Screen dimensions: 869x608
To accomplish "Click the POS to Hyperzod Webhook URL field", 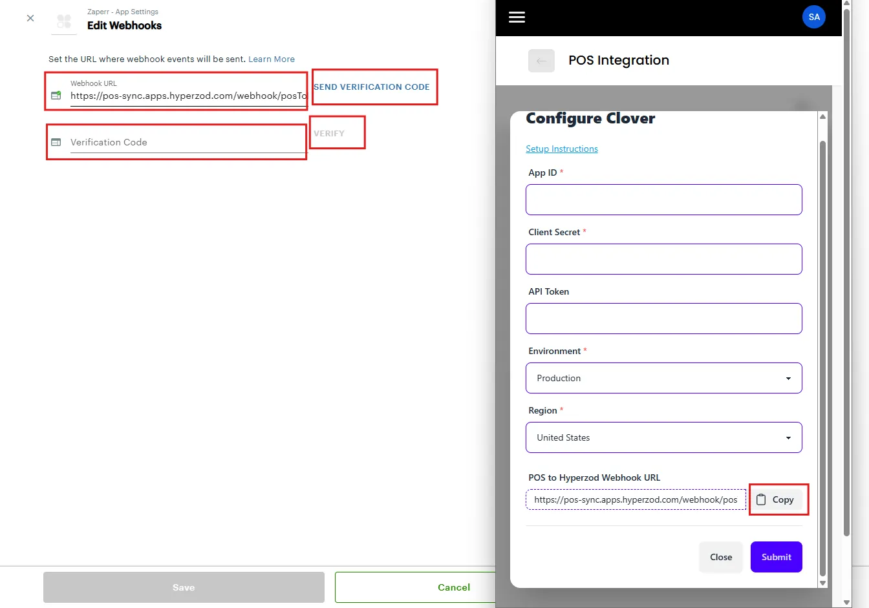I will point(636,499).
